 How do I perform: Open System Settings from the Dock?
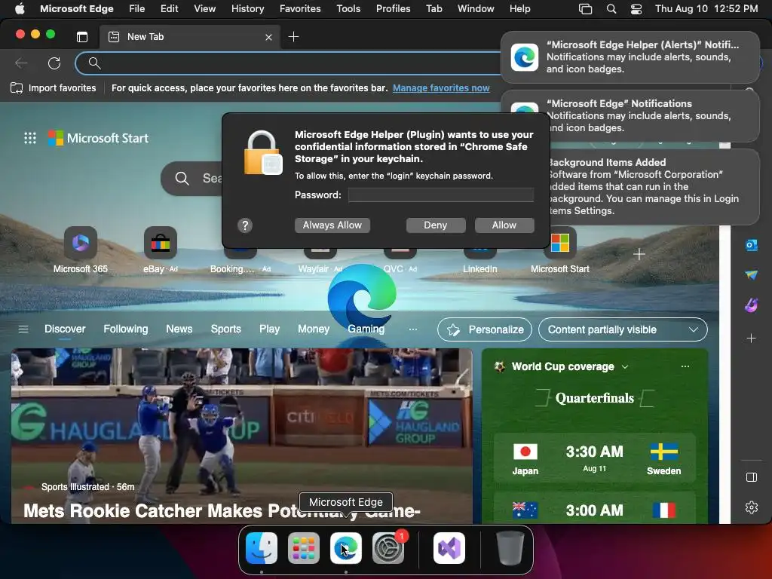coord(388,548)
